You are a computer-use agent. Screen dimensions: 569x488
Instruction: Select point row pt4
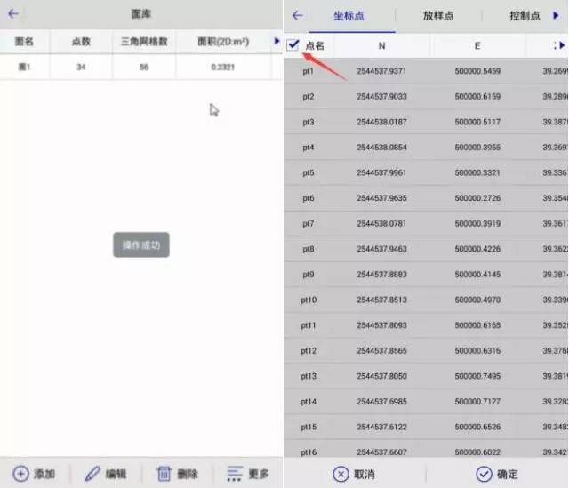pyautogui.click(x=426, y=148)
